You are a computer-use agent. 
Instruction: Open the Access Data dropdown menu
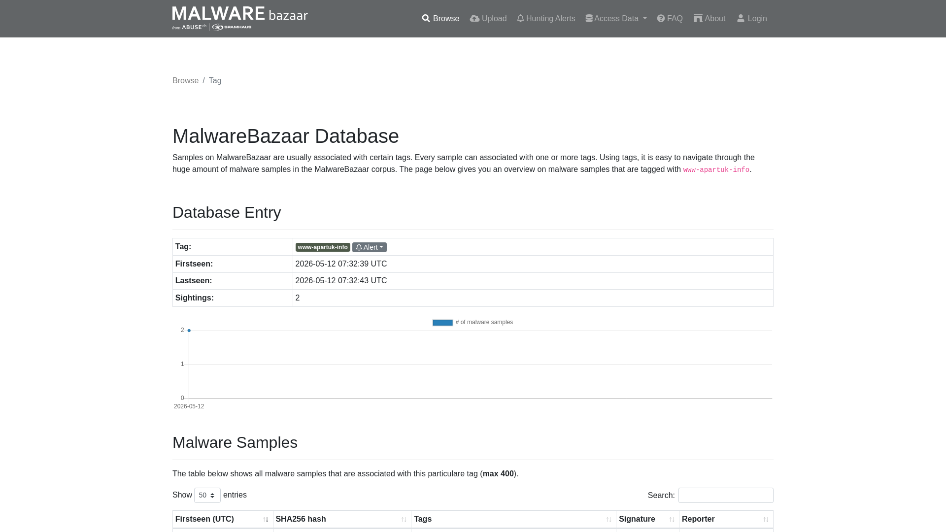click(x=616, y=19)
